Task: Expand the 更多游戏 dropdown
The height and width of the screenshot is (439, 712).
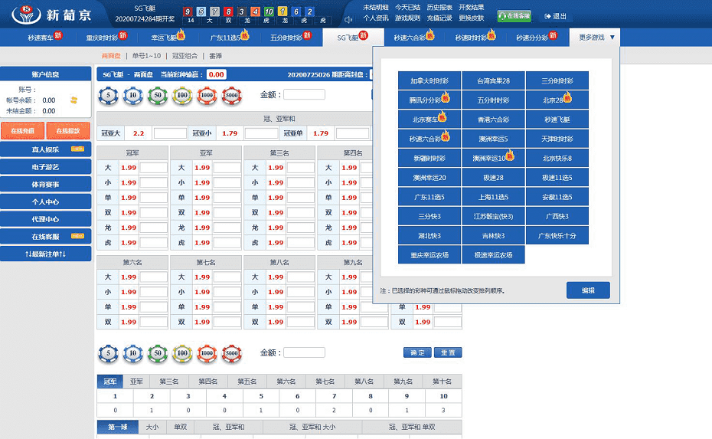Action: click(597, 37)
